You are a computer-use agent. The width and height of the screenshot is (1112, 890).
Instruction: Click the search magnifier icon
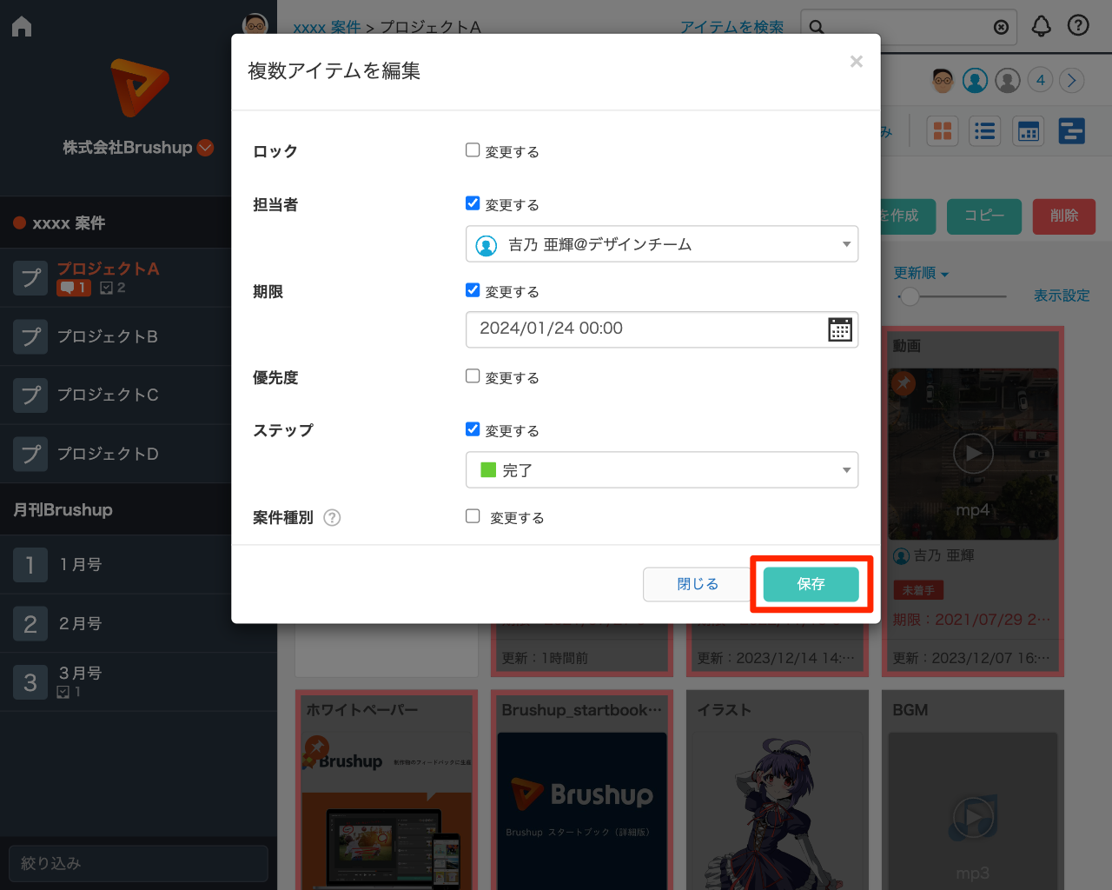click(817, 27)
